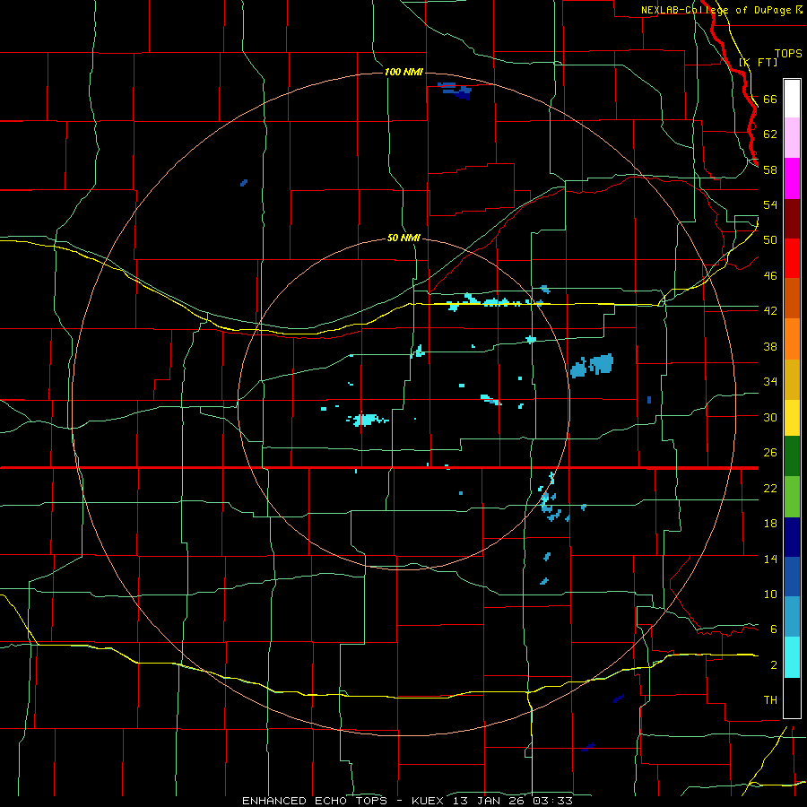This screenshot has width=807, height=807.
Task: Click the 'KUEX' station identifier in the caption
Action: coord(427,801)
